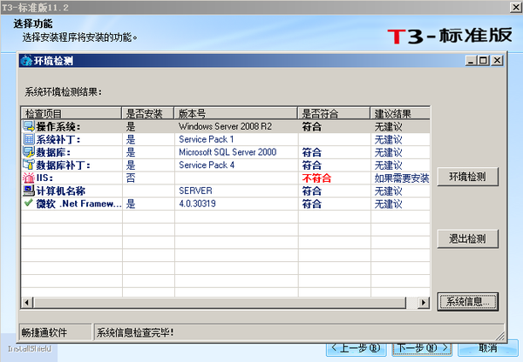Proceed with 下一步 button

pyautogui.click(x=422, y=348)
